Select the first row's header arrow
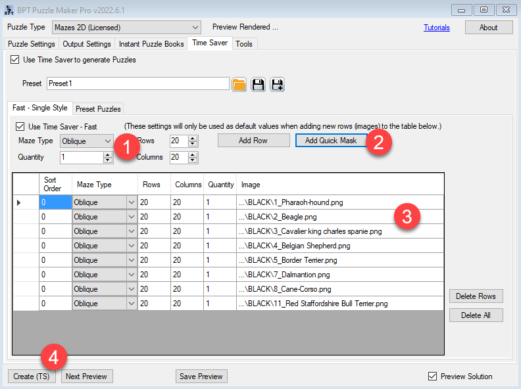The width and height of the screenshot is (521, 389). (x=18, y=202)
